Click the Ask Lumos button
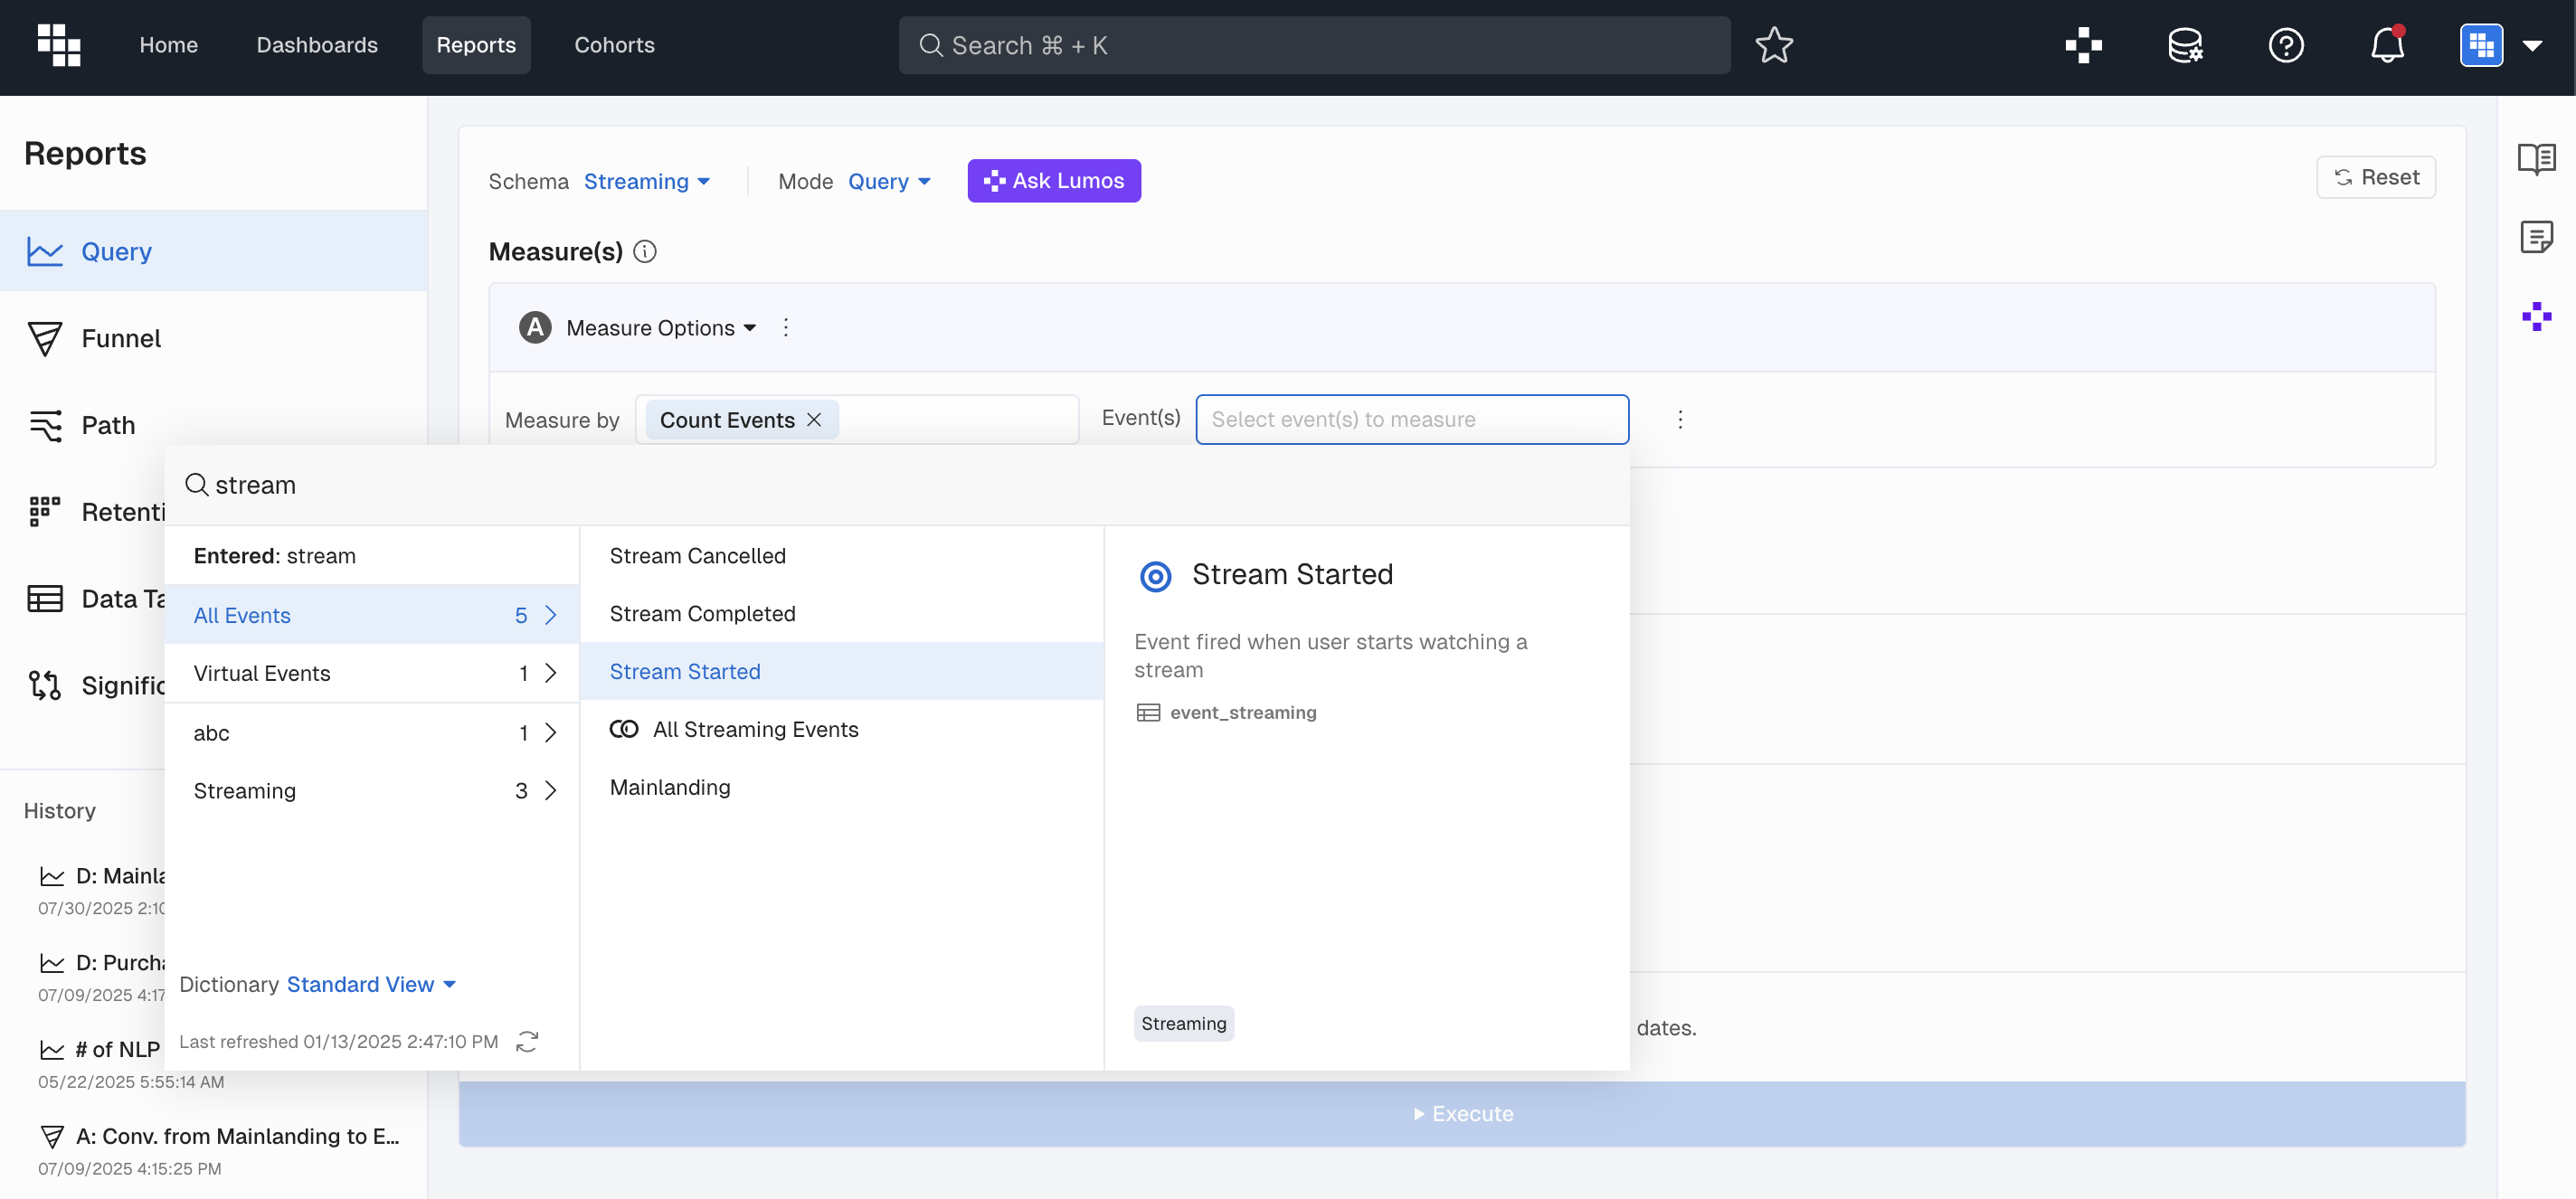 1053,181
